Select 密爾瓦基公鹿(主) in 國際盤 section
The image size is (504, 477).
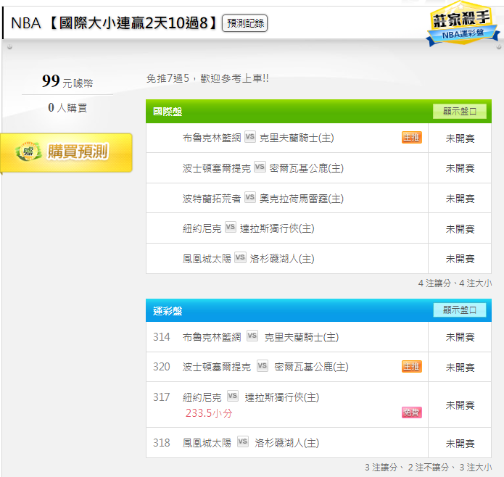point(306,168)
